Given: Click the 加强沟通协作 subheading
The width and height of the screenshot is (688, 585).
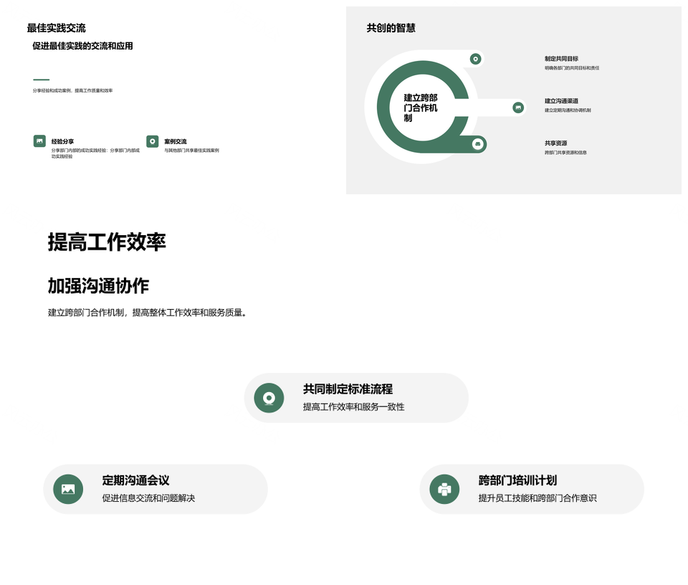Looking at the screenshot, I should tap(98, 285).
